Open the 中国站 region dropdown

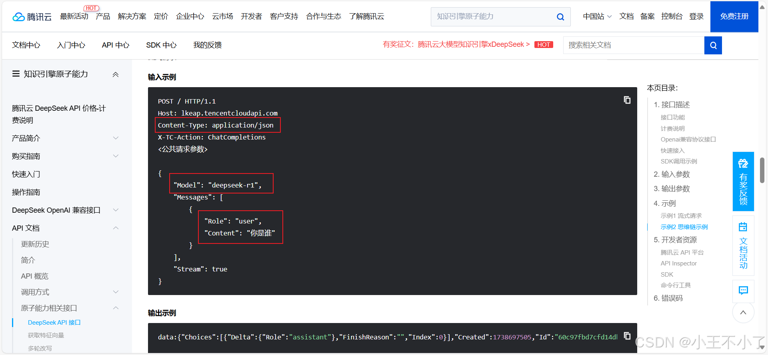tap(597, 16)
